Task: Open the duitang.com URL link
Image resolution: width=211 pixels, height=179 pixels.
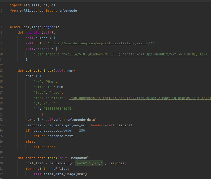Action: pos(100,43)
